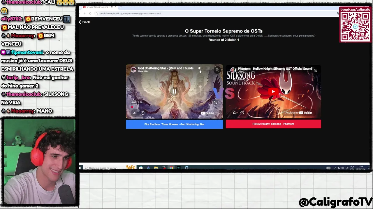Pause the God Shattering Star video
The width and height of the screenshot is (373, 209).
click(174, 91)
